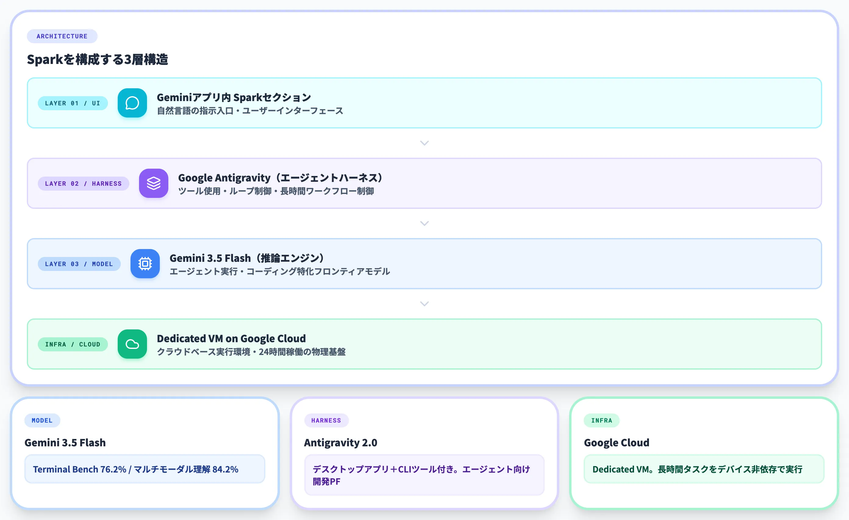Click the subtitle クラウドベース実行環境・24時間稼働の物理基盤
This screenshot has height=520, width=849.
click(x=251, y=352)
